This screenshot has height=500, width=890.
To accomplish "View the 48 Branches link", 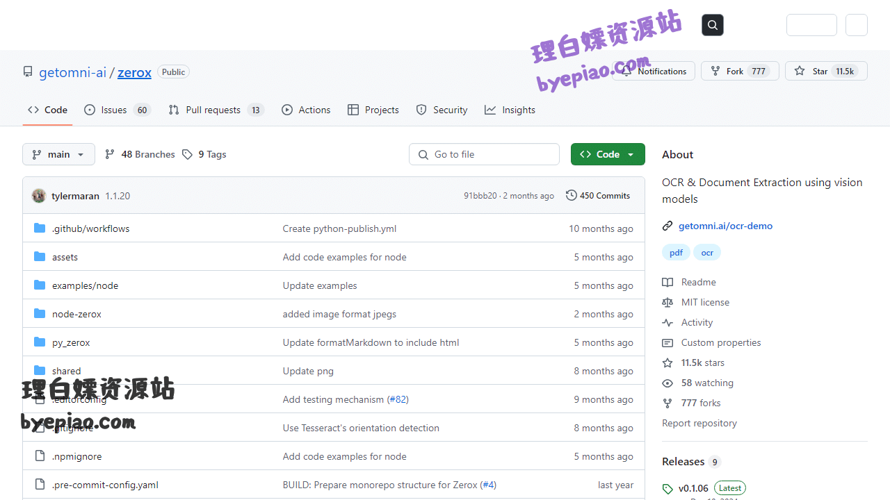I will click(x=140, y=154).
